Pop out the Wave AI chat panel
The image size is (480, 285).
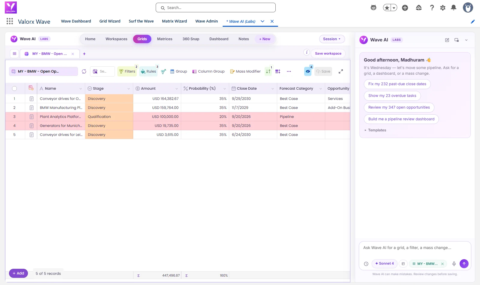click(x=457, y=40)
